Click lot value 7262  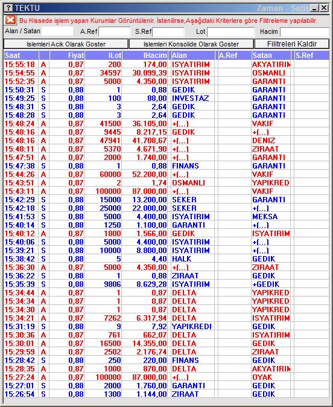point(112,318)
